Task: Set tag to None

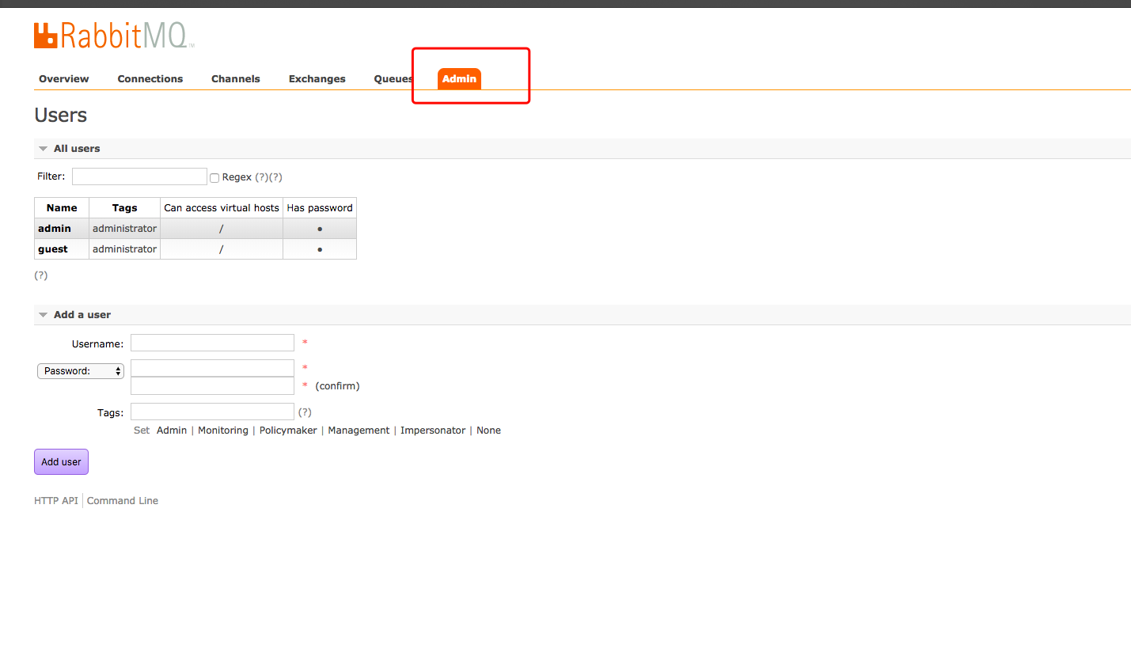Action: (x=488, y=431)
